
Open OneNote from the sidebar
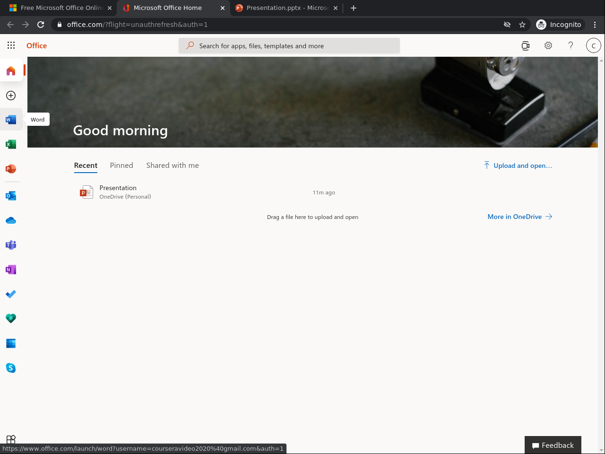coord(11,270)
